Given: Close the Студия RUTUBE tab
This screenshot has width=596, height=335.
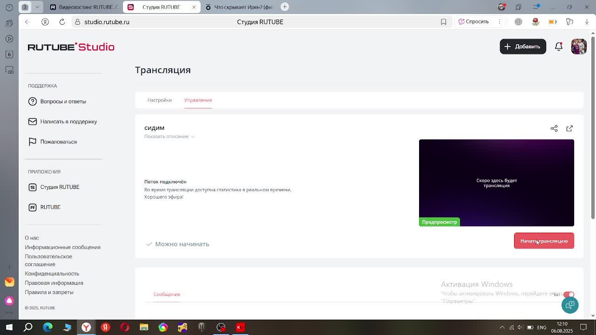Looking at the screenshot, I should [x=194, y=7].
